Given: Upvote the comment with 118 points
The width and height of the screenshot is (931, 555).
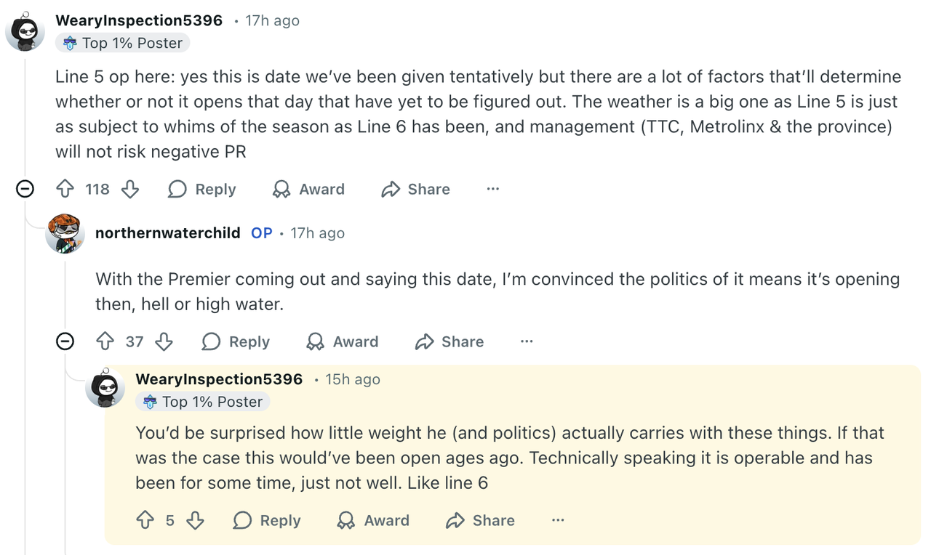Looking at the screenshot, I should tap(65, 190).
